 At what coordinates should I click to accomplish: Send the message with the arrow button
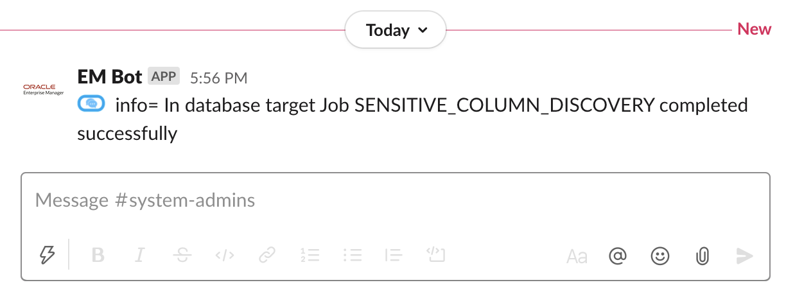(744, 256)
